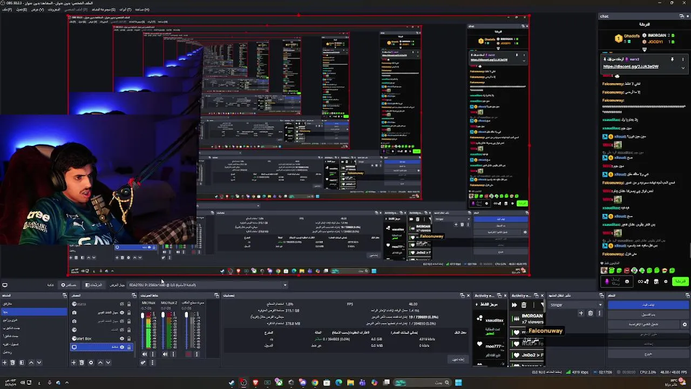Open the Scene Collection (S) menu
This screenshot has width=691, height=389.
(x=103, y=9)
